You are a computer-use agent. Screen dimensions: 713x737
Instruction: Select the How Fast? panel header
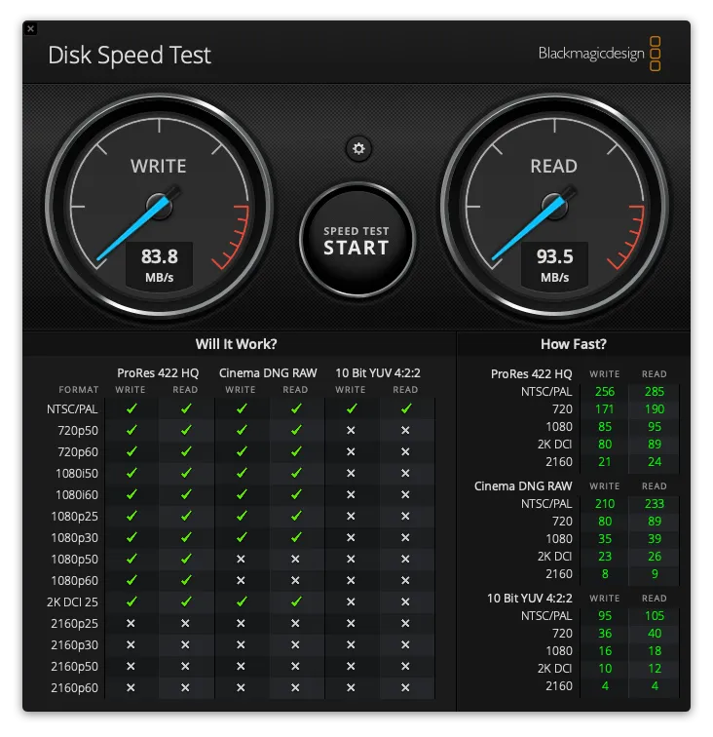(x=573, y=344)
